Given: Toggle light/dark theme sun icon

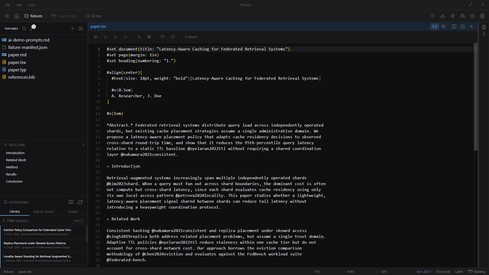Looking at the screenshot, I should (x=472, y=16).
